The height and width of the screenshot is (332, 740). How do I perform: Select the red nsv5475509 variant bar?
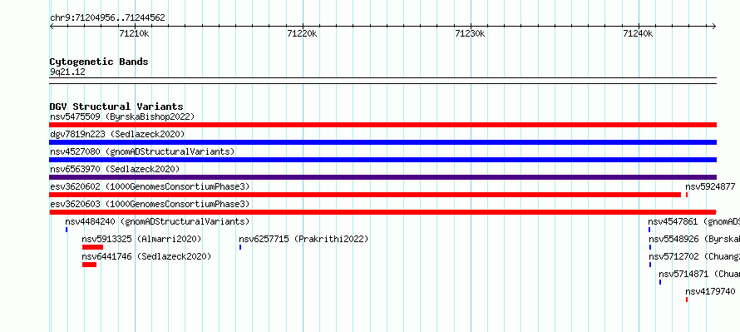point(382,125)
